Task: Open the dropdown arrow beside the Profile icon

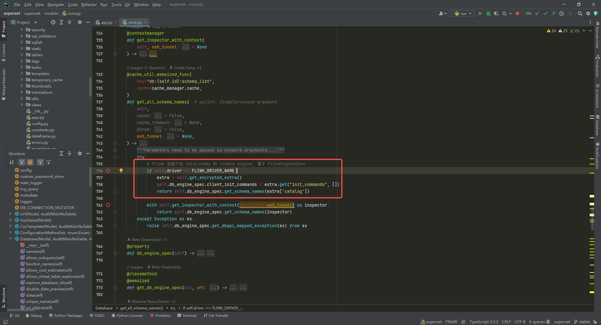Action: pyautogui.click(x=511, y=13)
